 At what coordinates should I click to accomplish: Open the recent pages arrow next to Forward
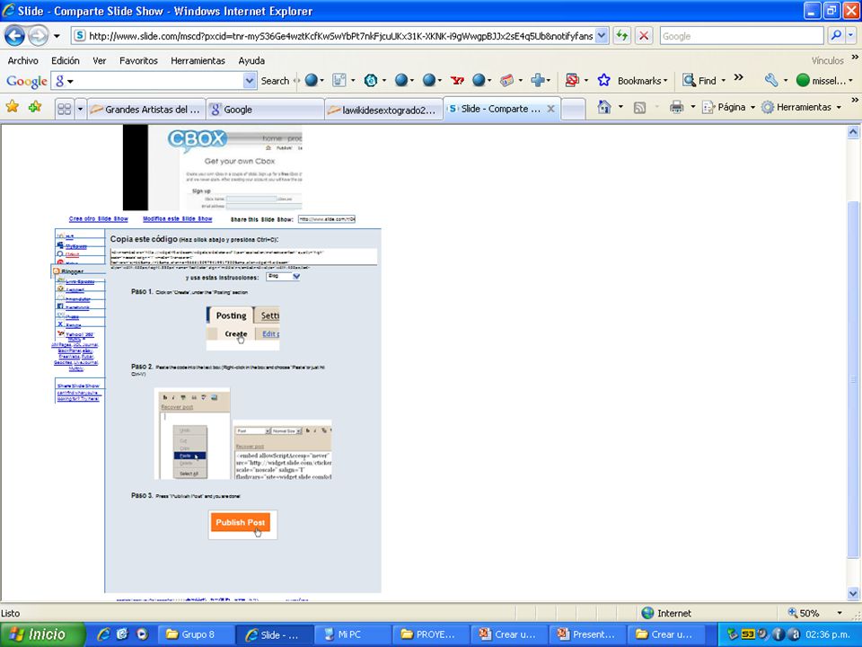pos(57,36)
